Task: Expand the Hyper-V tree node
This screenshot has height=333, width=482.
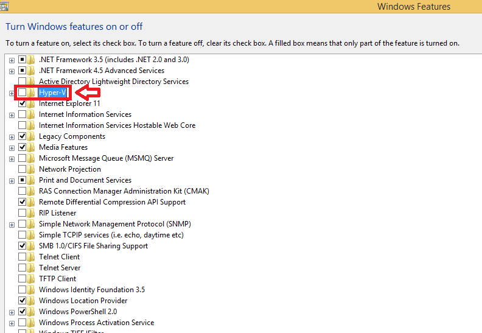Action: [x=12, y=94]
